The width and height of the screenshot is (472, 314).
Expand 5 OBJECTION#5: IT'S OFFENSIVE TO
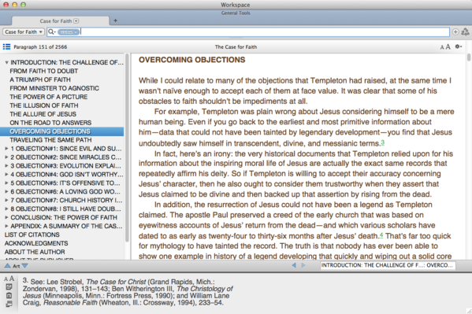[x=6, y=183]
